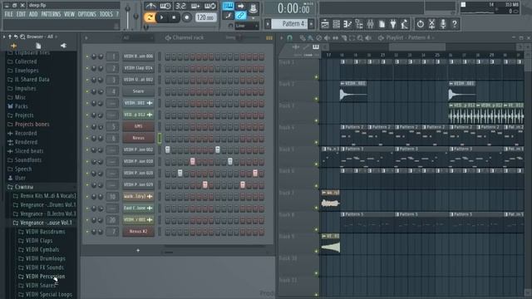Viewport: 532px width, 299px height.
Task: Toggle first lit step of VEDH P..ion 002
Action: 167,149
